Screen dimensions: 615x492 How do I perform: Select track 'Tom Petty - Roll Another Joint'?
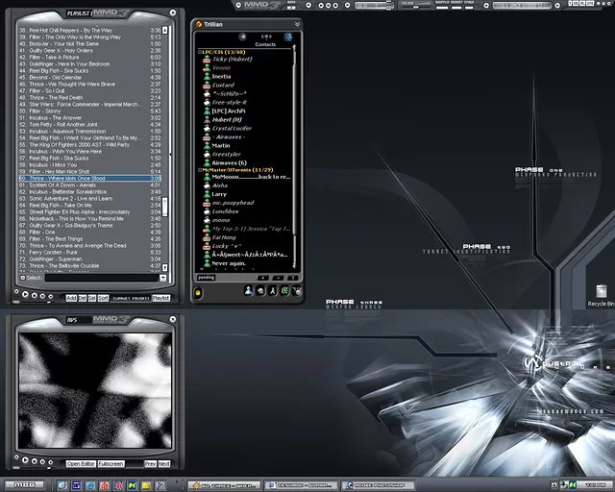(89, 124)
